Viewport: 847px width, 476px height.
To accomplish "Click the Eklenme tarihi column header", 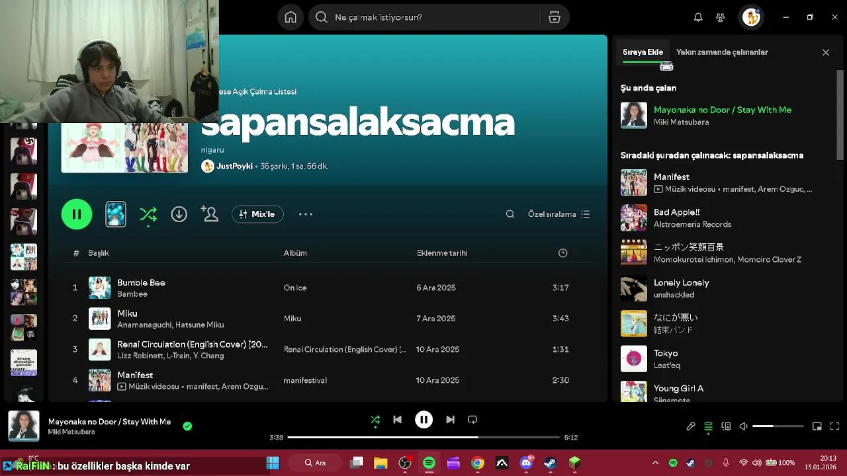I will 442,253.
